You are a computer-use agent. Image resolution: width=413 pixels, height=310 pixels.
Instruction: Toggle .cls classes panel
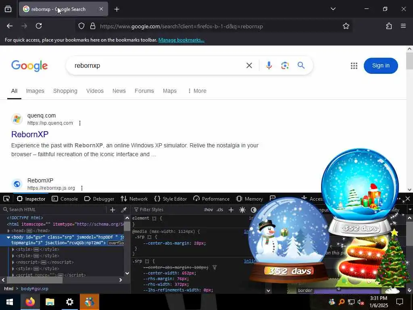coord(220,209)
